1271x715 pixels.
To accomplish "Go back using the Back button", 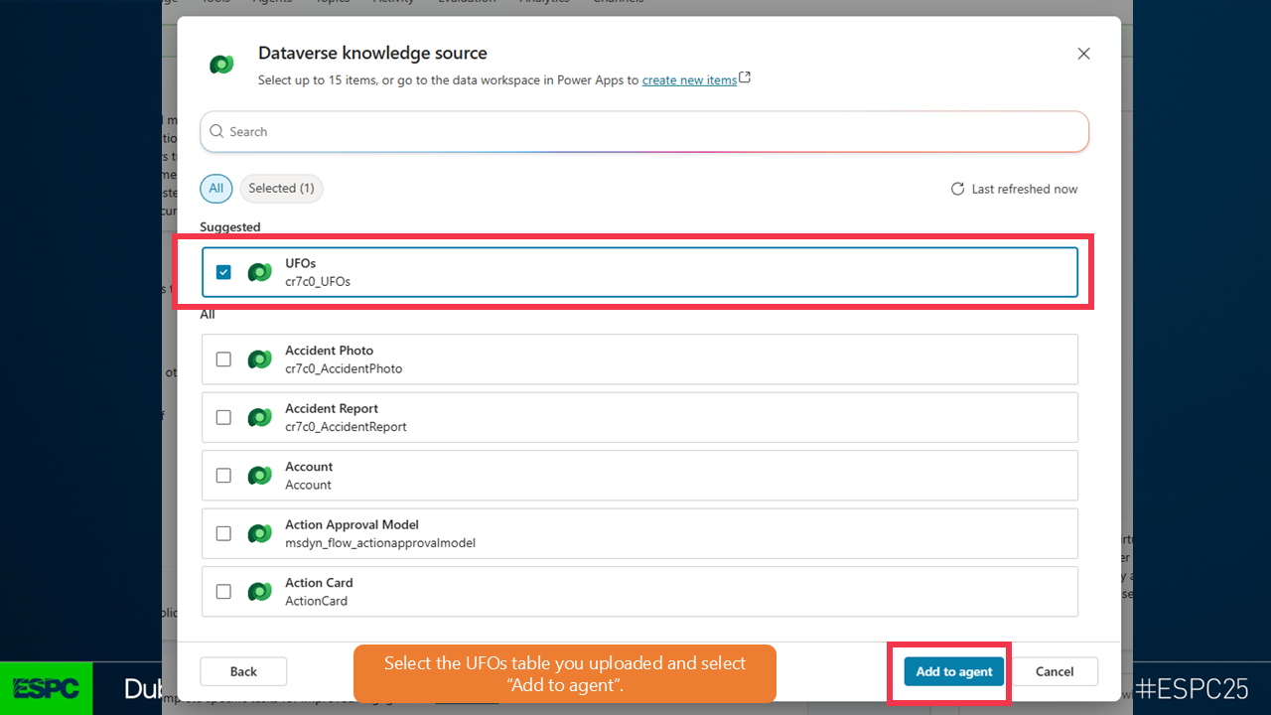I will click(243, 671).
